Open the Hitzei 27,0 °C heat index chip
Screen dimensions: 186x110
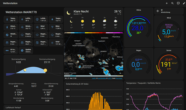click(11, 27)
